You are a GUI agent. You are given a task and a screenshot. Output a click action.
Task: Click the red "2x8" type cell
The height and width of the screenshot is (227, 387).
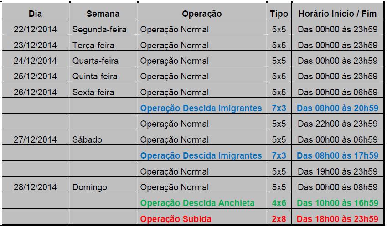point(279,219)
